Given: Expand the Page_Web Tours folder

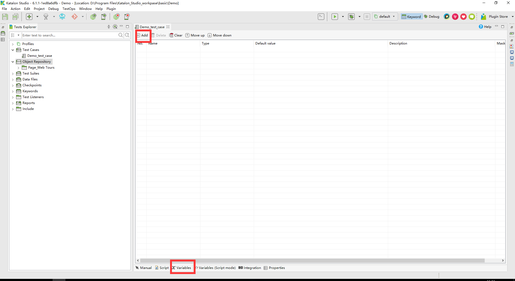Looking at the screenshot, I should [x=18, y=68].
